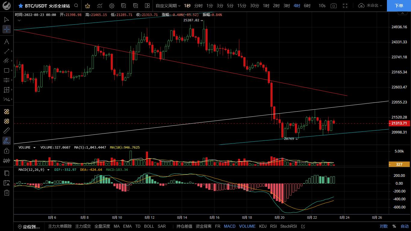Switch to the 1时 timeframe
The height and width of the screenshot is (231, 411).
click(x=266, y=6)
